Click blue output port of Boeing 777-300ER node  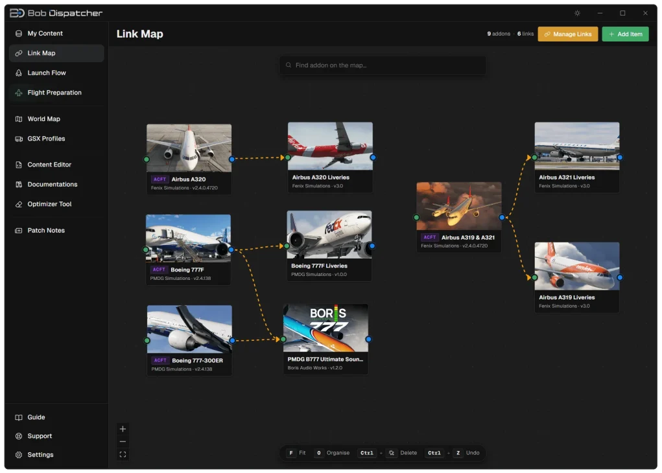[232, 341]
